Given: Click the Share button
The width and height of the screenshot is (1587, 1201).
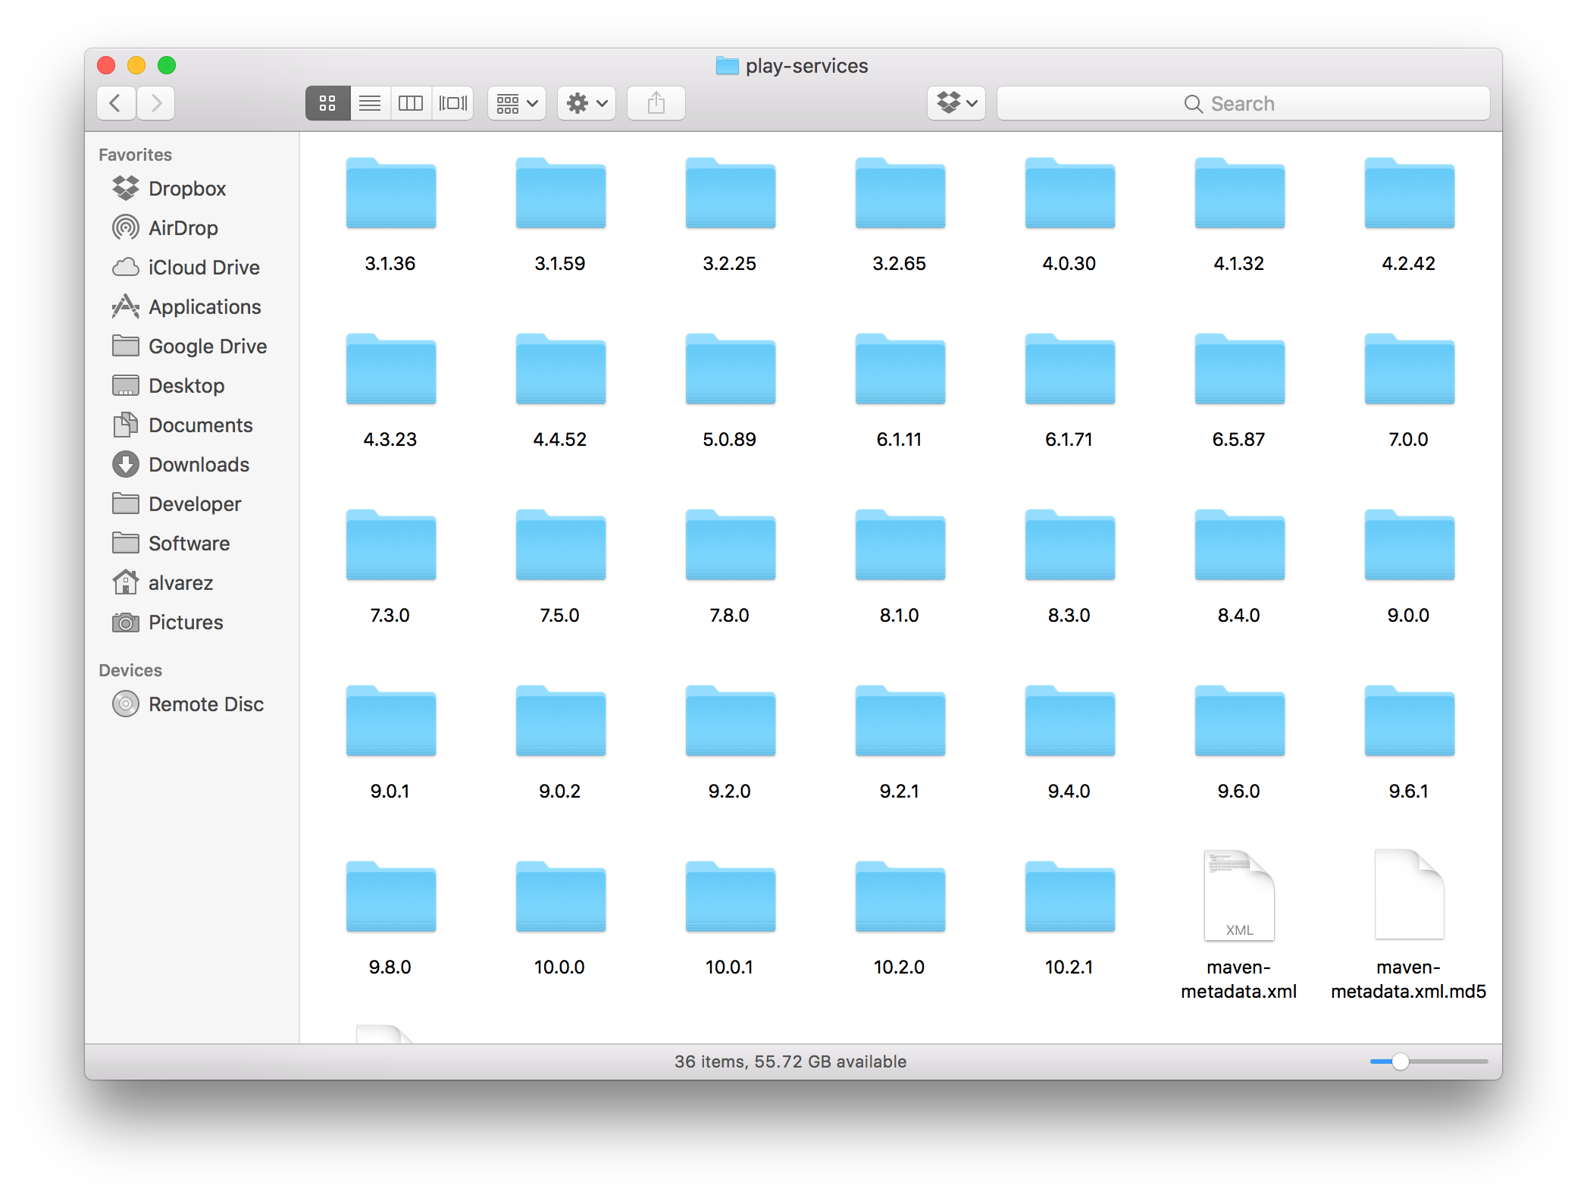Looking at the screenshot, I should tap(656, 103).
